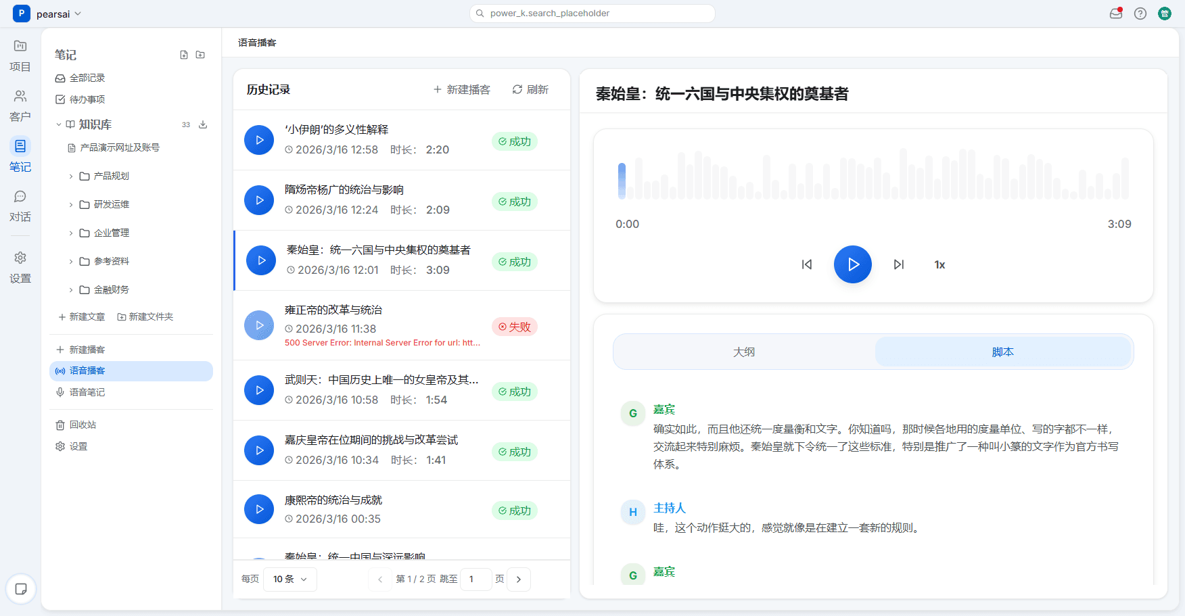This screenshot has height=616, width=1185.
Task: Select the 脚本 tab
Action: click(1002, 352)
